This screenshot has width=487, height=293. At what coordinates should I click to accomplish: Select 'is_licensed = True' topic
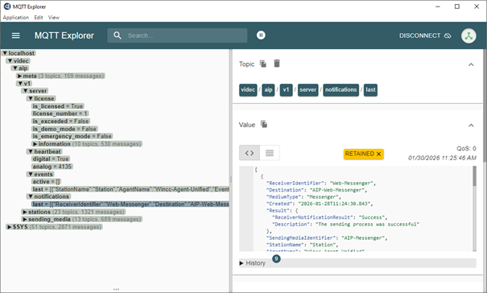[58, 106]
